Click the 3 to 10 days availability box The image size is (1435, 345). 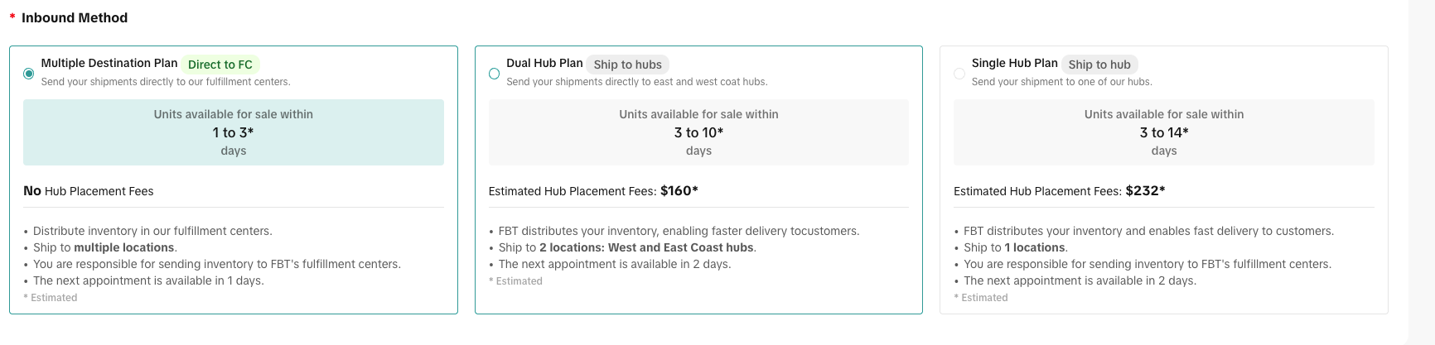point(698,132)
